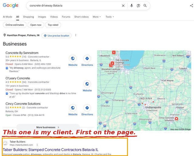Click the share icon at top right

coord(192,5)
